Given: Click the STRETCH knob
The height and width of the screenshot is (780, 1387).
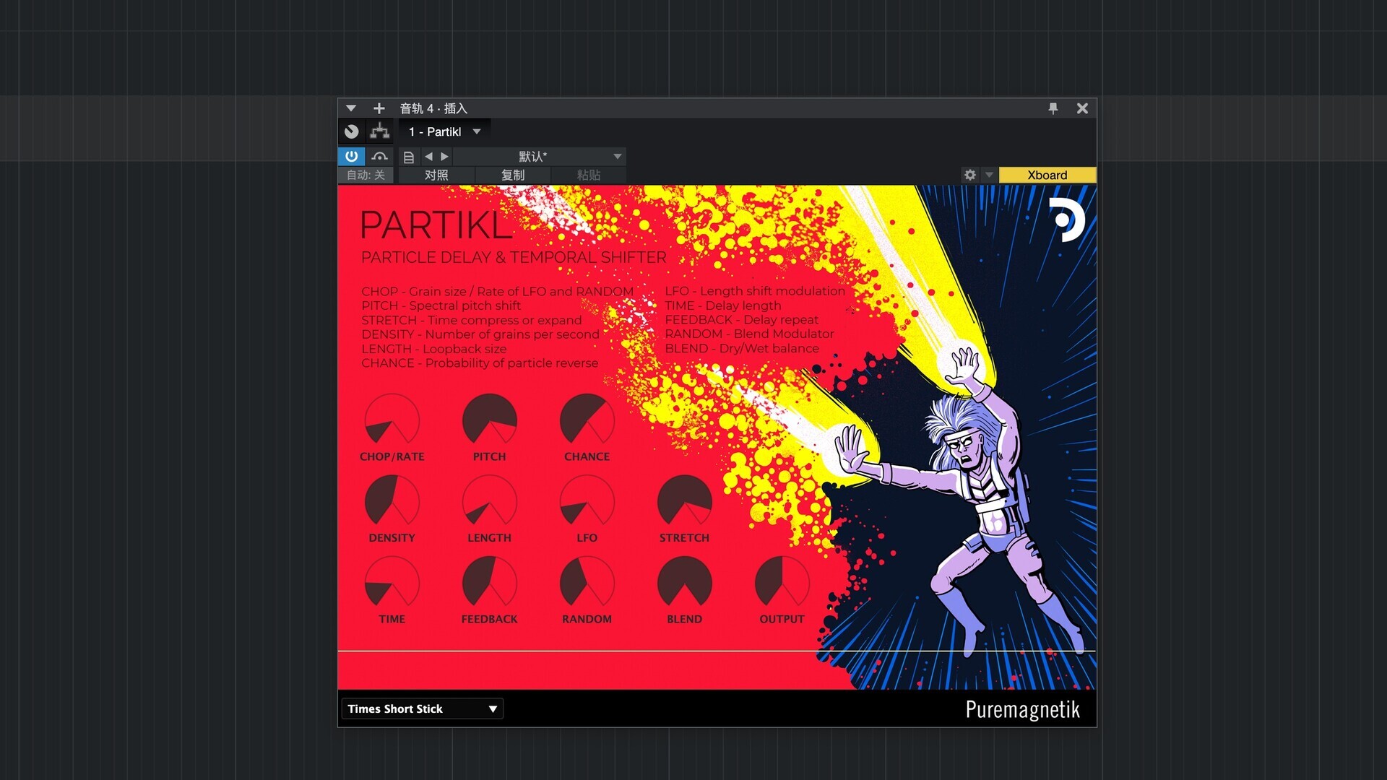Looking at the screenshot, I should (x=684, y=501).
